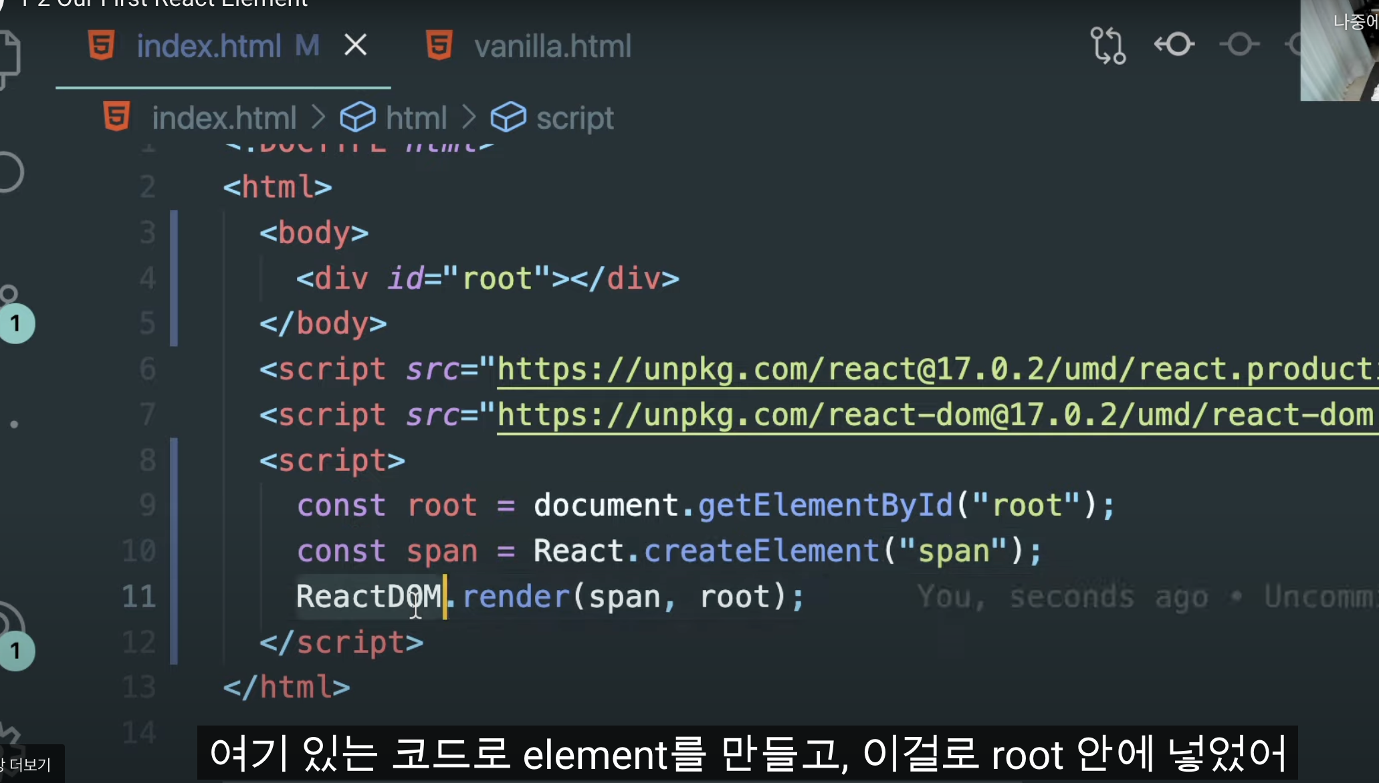Screen dimensions: 1379x783
Task: Expand chevron after html breadcrumb
Action: click(469, 118)
